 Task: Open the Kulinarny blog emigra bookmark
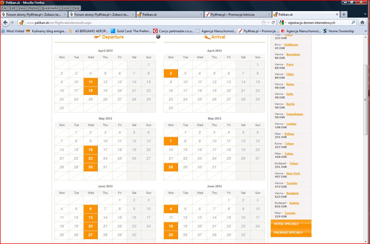pyautogui.click(x=46, y=31)
